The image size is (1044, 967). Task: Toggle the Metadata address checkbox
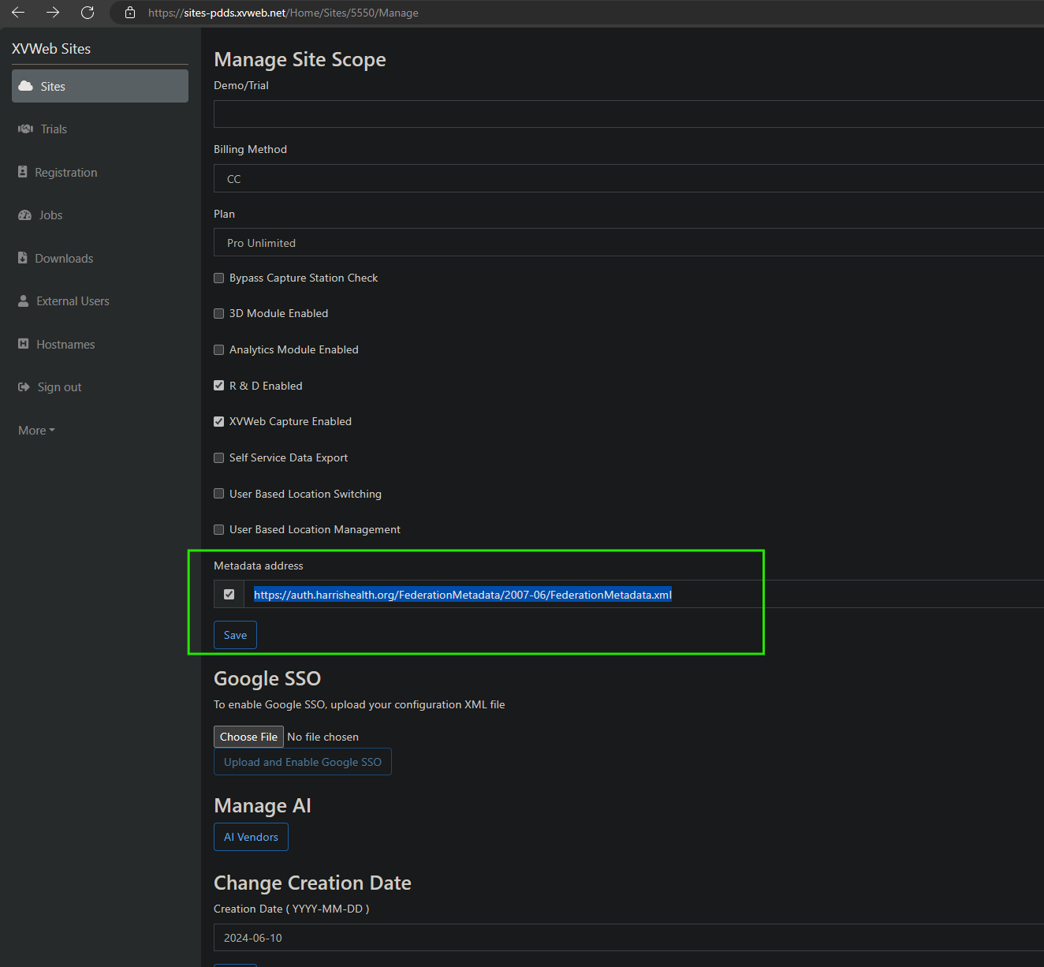(229, 594)
